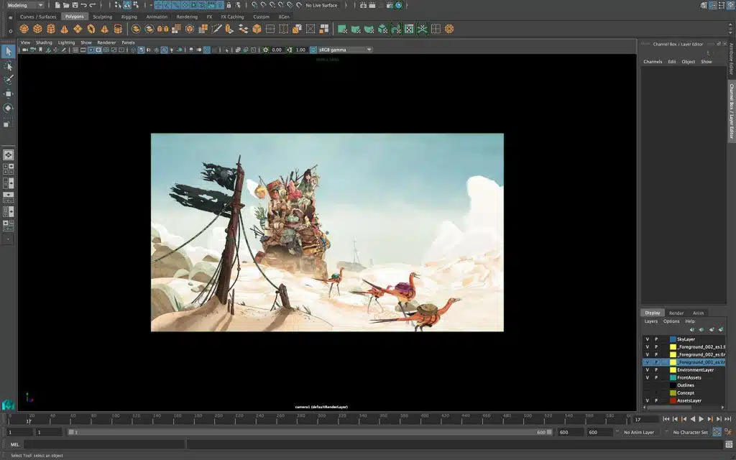This screenshot has width=736, height=460.
Task: Open the Modeling menu set dropdown
Action: click(24, 5)
